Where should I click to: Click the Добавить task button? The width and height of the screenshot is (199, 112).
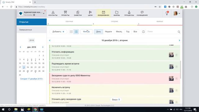58,32
